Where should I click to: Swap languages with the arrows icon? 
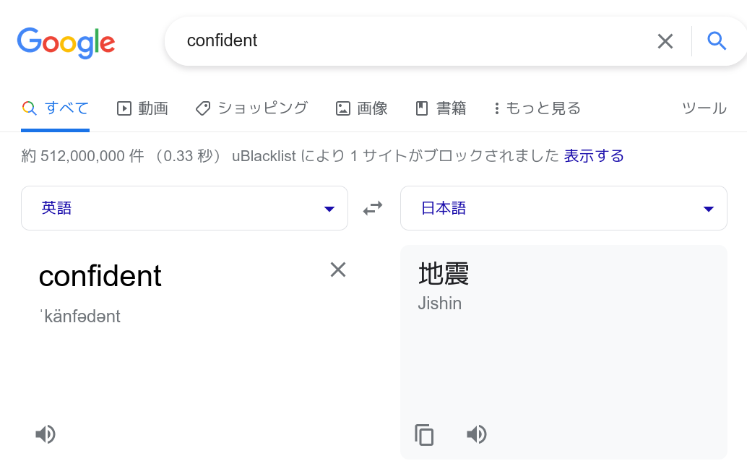coord(373,208)
